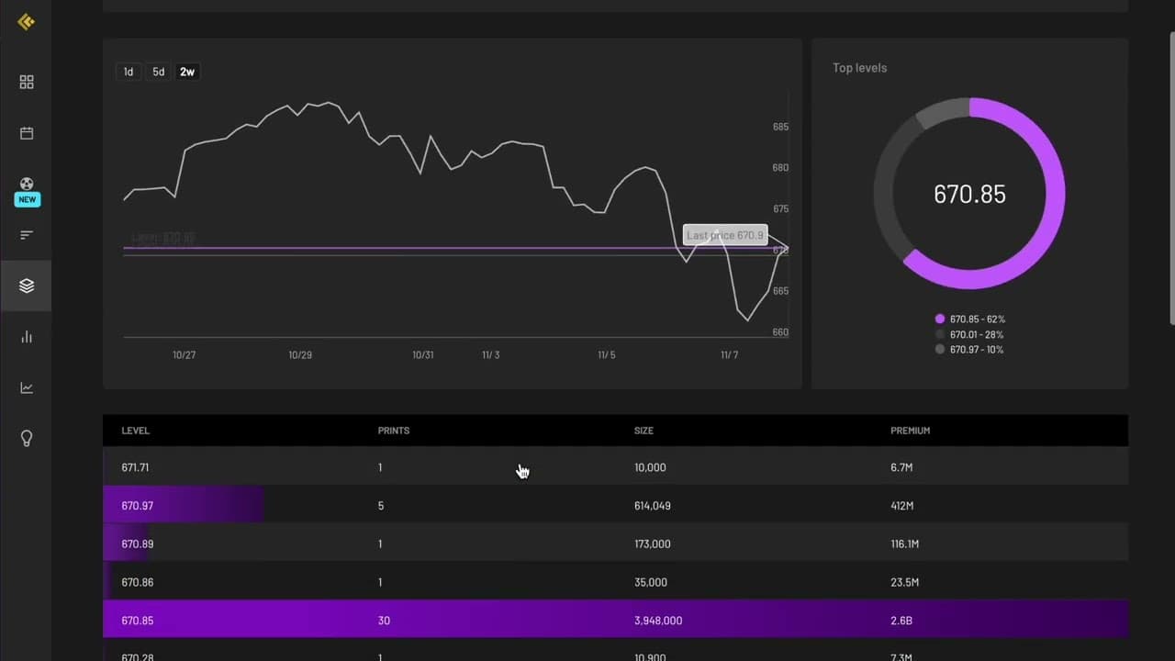This screenshot has width=1175, height=661.
Task: Open the bar chart icon in sidebar
Action: click(x=27, y=337)
